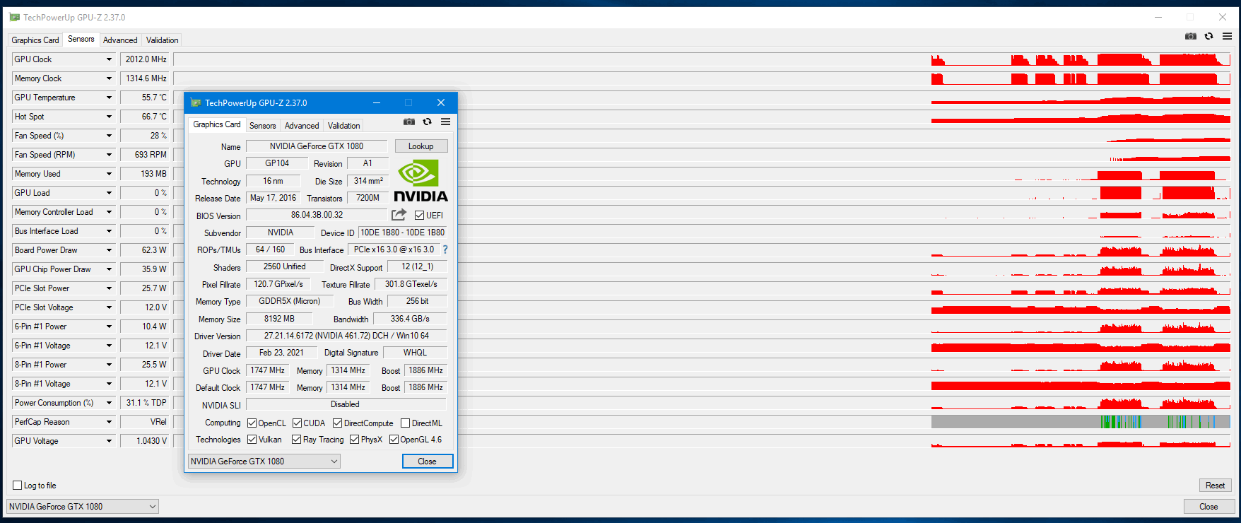The image size is (1241, 523).
Task: Open Advanced tab in the Sensors window
Action: point(120,40)
